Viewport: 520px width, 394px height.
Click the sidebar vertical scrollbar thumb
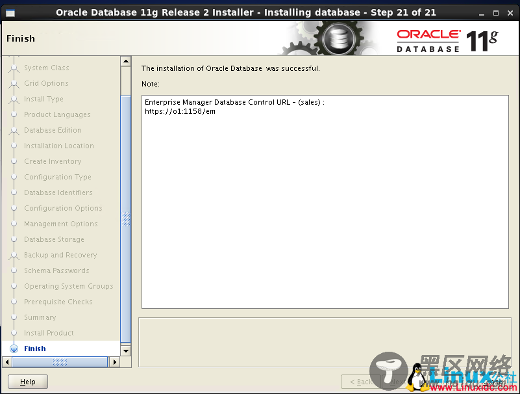coord(126,219)
